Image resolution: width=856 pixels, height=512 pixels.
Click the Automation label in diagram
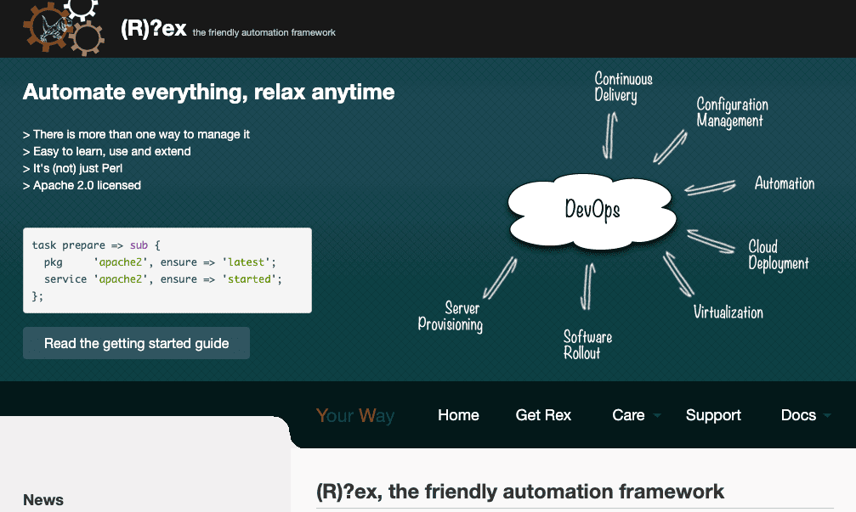coord(784,183)
